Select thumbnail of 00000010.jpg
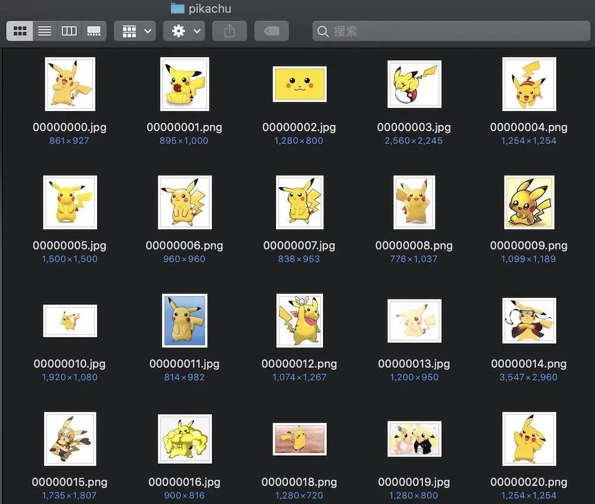The width and height of the screenshot is (595, 504). (70, 320)
